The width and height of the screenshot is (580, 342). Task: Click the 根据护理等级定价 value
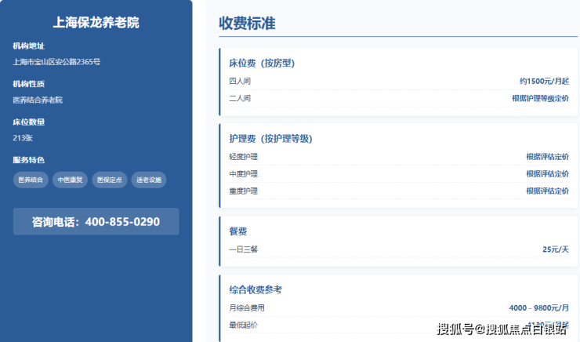tap(541, 99)
